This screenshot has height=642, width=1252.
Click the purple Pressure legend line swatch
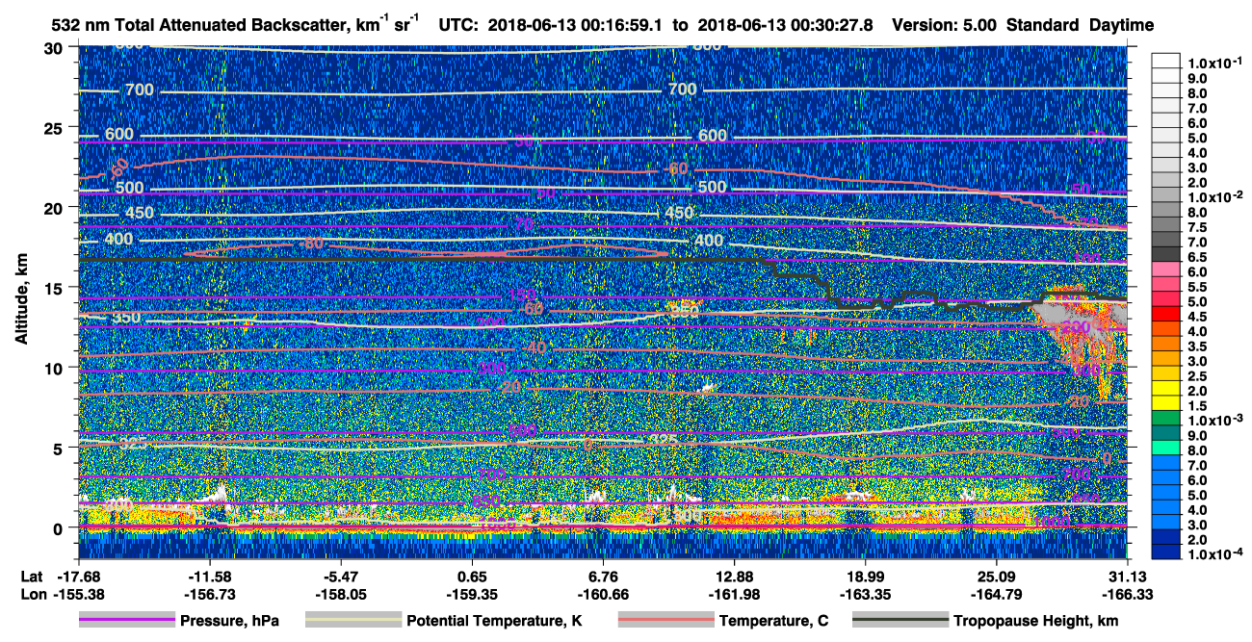point(127,621)
